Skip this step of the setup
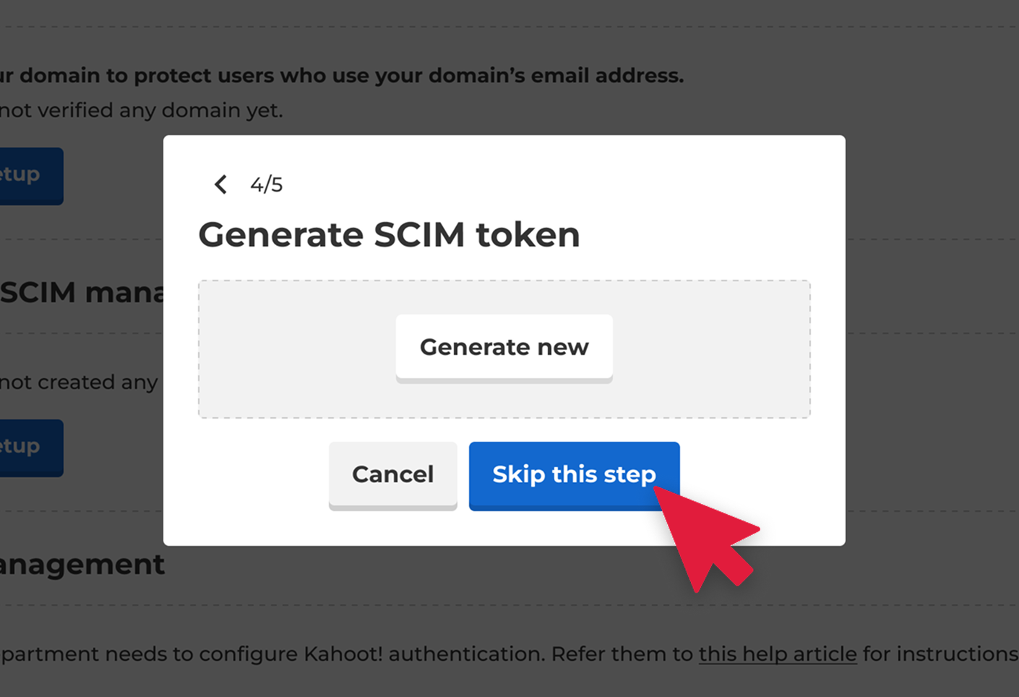The image size is (1019, 697). coord(574,475)
